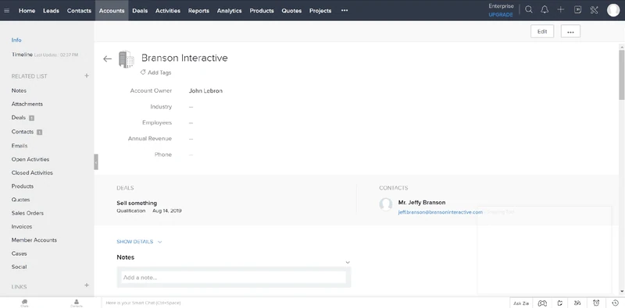Image resolution: width=625 pixels, height=308 pixels.
Task: Switch to the Contacts tab in top navigation
Action: pyautogui.click(x=79, y=11)
